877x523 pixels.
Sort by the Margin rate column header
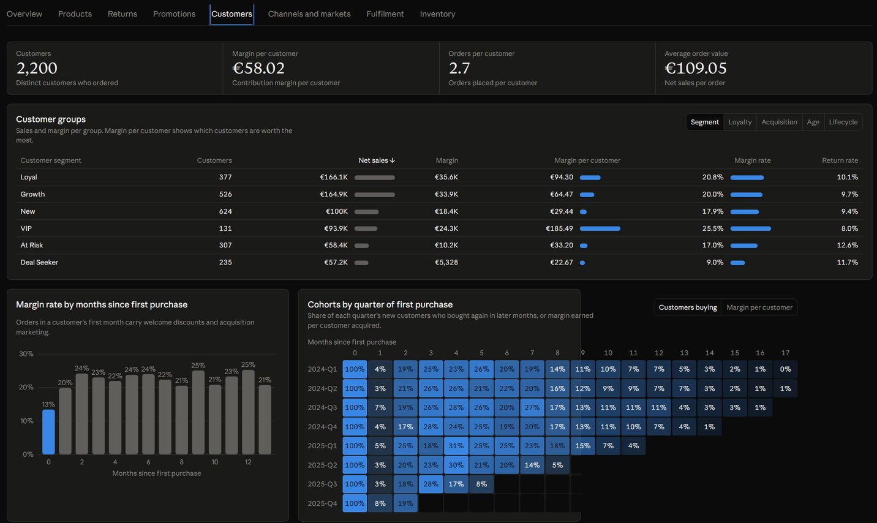(753, 160)
